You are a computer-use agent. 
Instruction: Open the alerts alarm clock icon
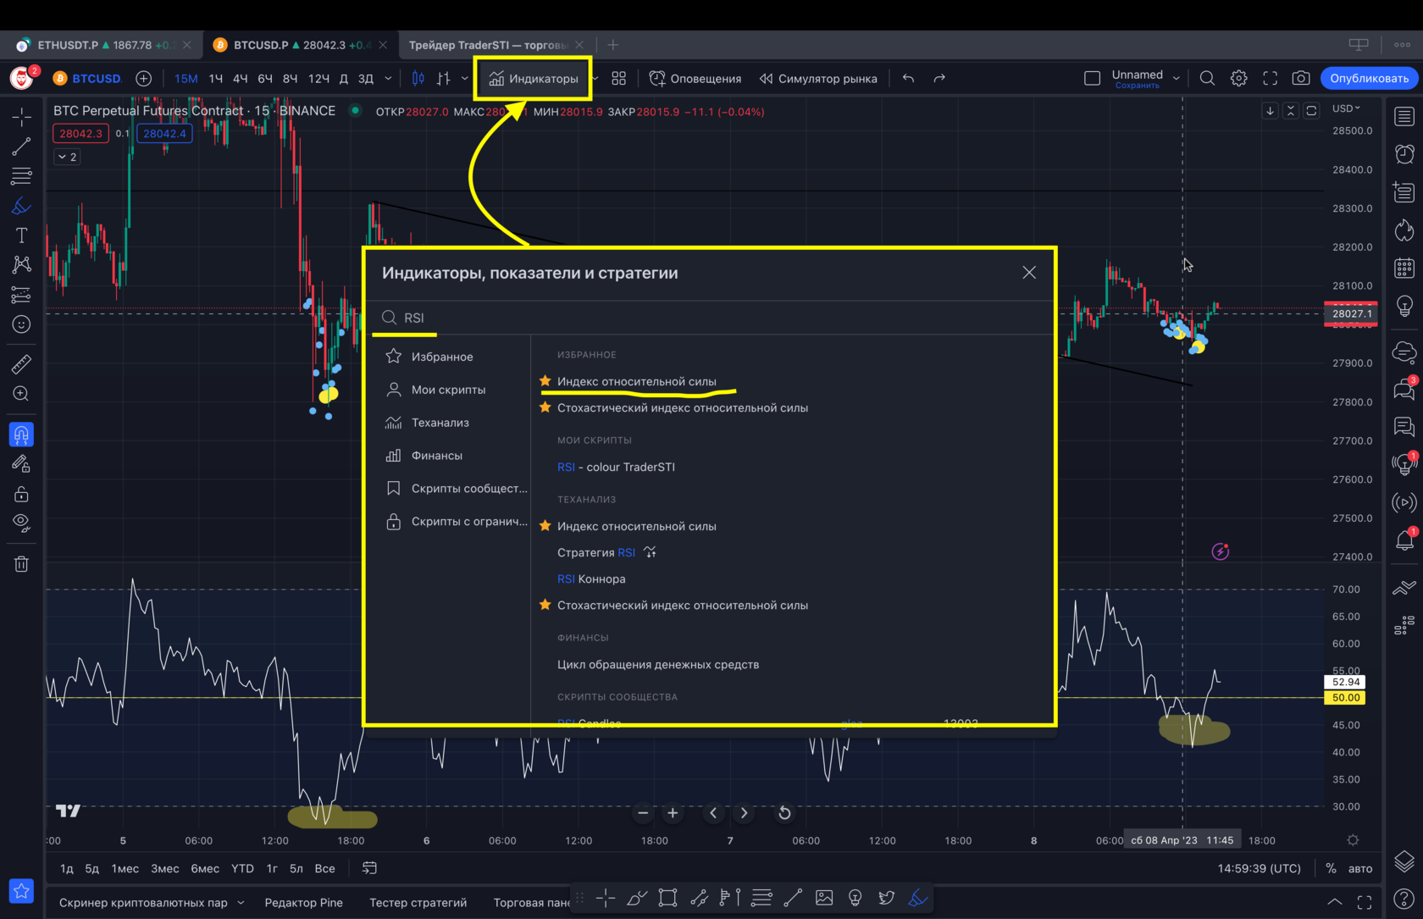[1404, 154]
